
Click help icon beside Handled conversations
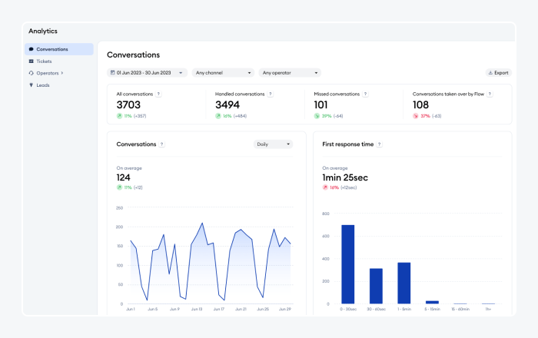click(x=269, y=94)
